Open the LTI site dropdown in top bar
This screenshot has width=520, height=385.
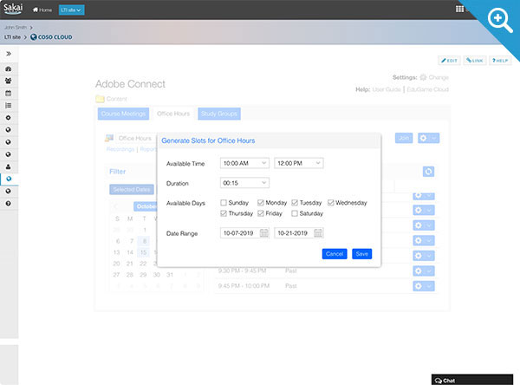(x=71, y=10)
